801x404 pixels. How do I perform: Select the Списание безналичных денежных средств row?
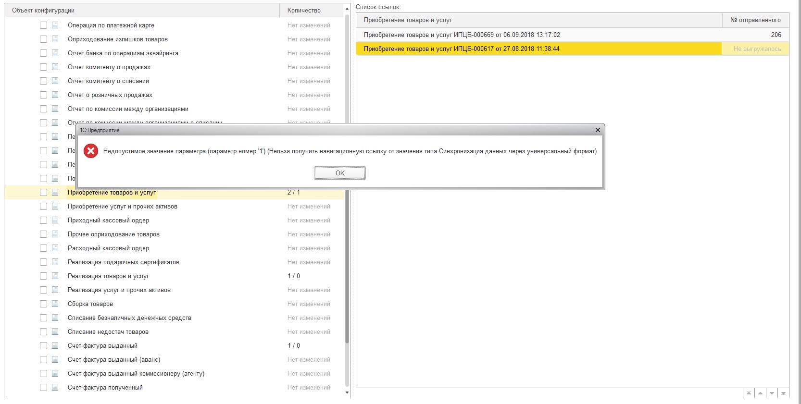174,318
